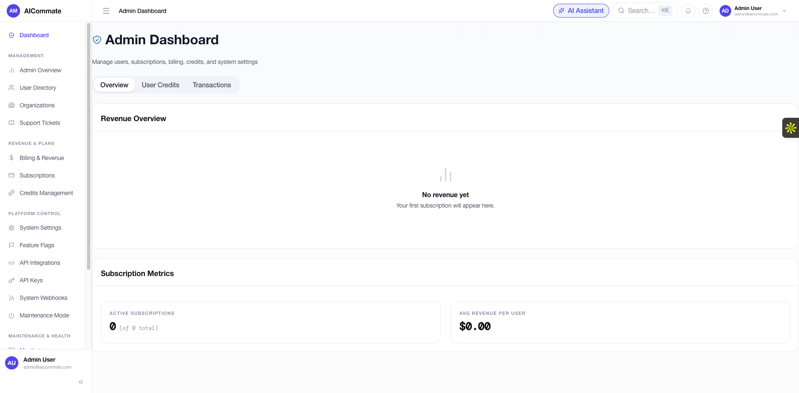Click the AICommate brand name

click(x=43, y=11)
